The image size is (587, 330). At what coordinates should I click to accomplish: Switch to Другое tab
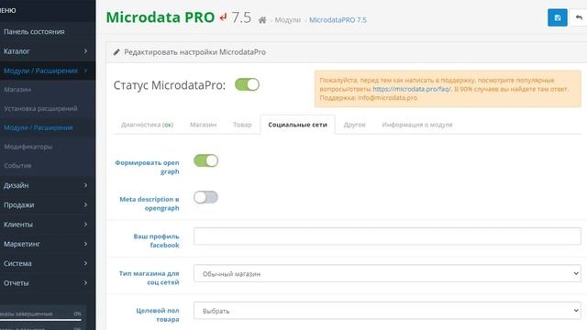coord(355,125)
